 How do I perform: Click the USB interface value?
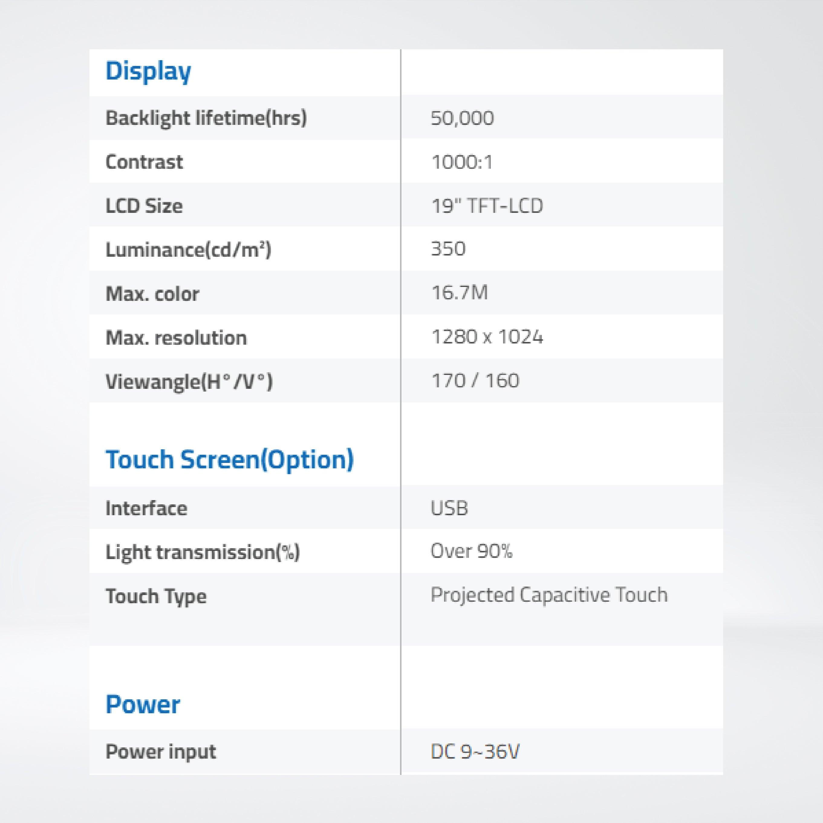(449, 508)
